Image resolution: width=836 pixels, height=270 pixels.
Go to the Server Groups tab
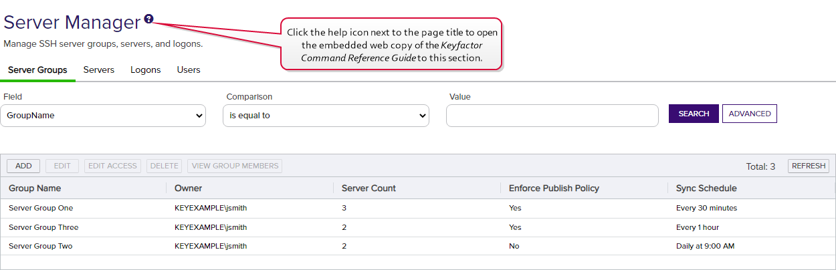pyautogui.click(x=37, y=70)
